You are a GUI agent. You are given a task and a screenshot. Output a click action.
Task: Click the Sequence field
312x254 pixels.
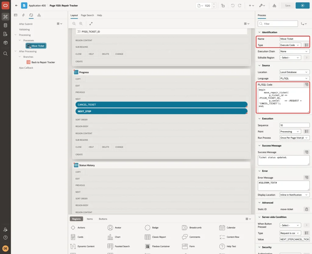295,125
